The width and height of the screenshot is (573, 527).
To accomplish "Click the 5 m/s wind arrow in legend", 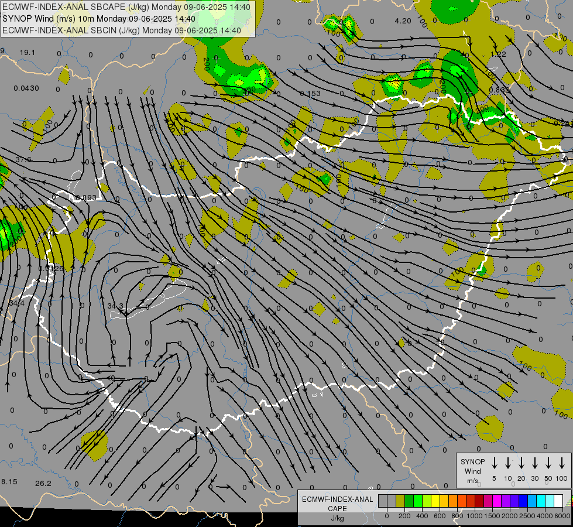I will [494, 463].
